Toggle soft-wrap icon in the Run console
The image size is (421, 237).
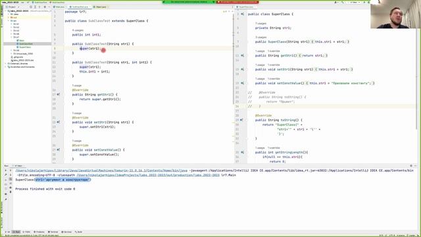(11, 179)
